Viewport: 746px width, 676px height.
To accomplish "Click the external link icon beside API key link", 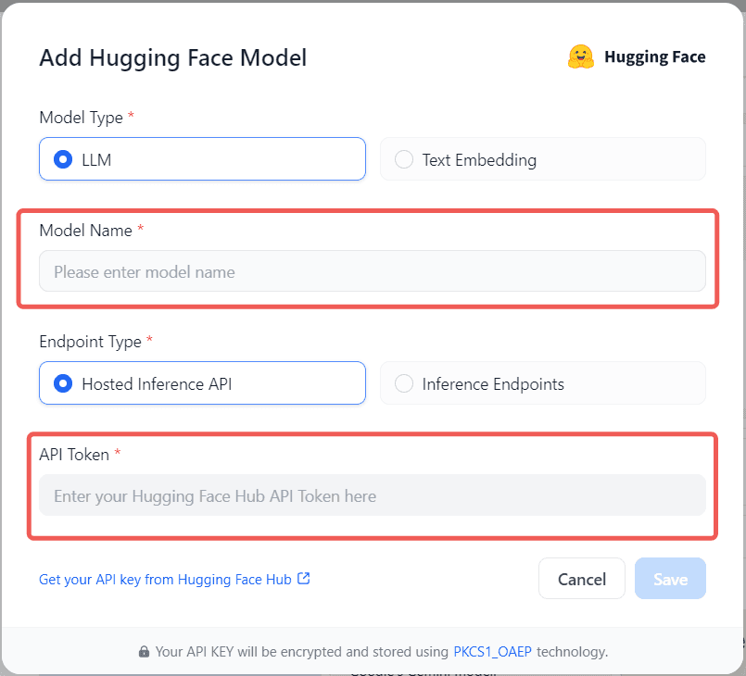I will pos(303,579).
